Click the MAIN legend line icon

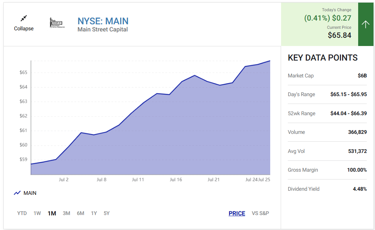[x=17, y=193]
